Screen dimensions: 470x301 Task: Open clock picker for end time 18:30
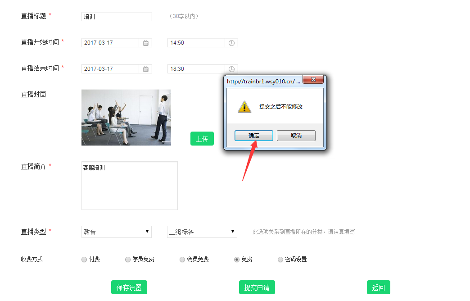click(x=232, y=69)
